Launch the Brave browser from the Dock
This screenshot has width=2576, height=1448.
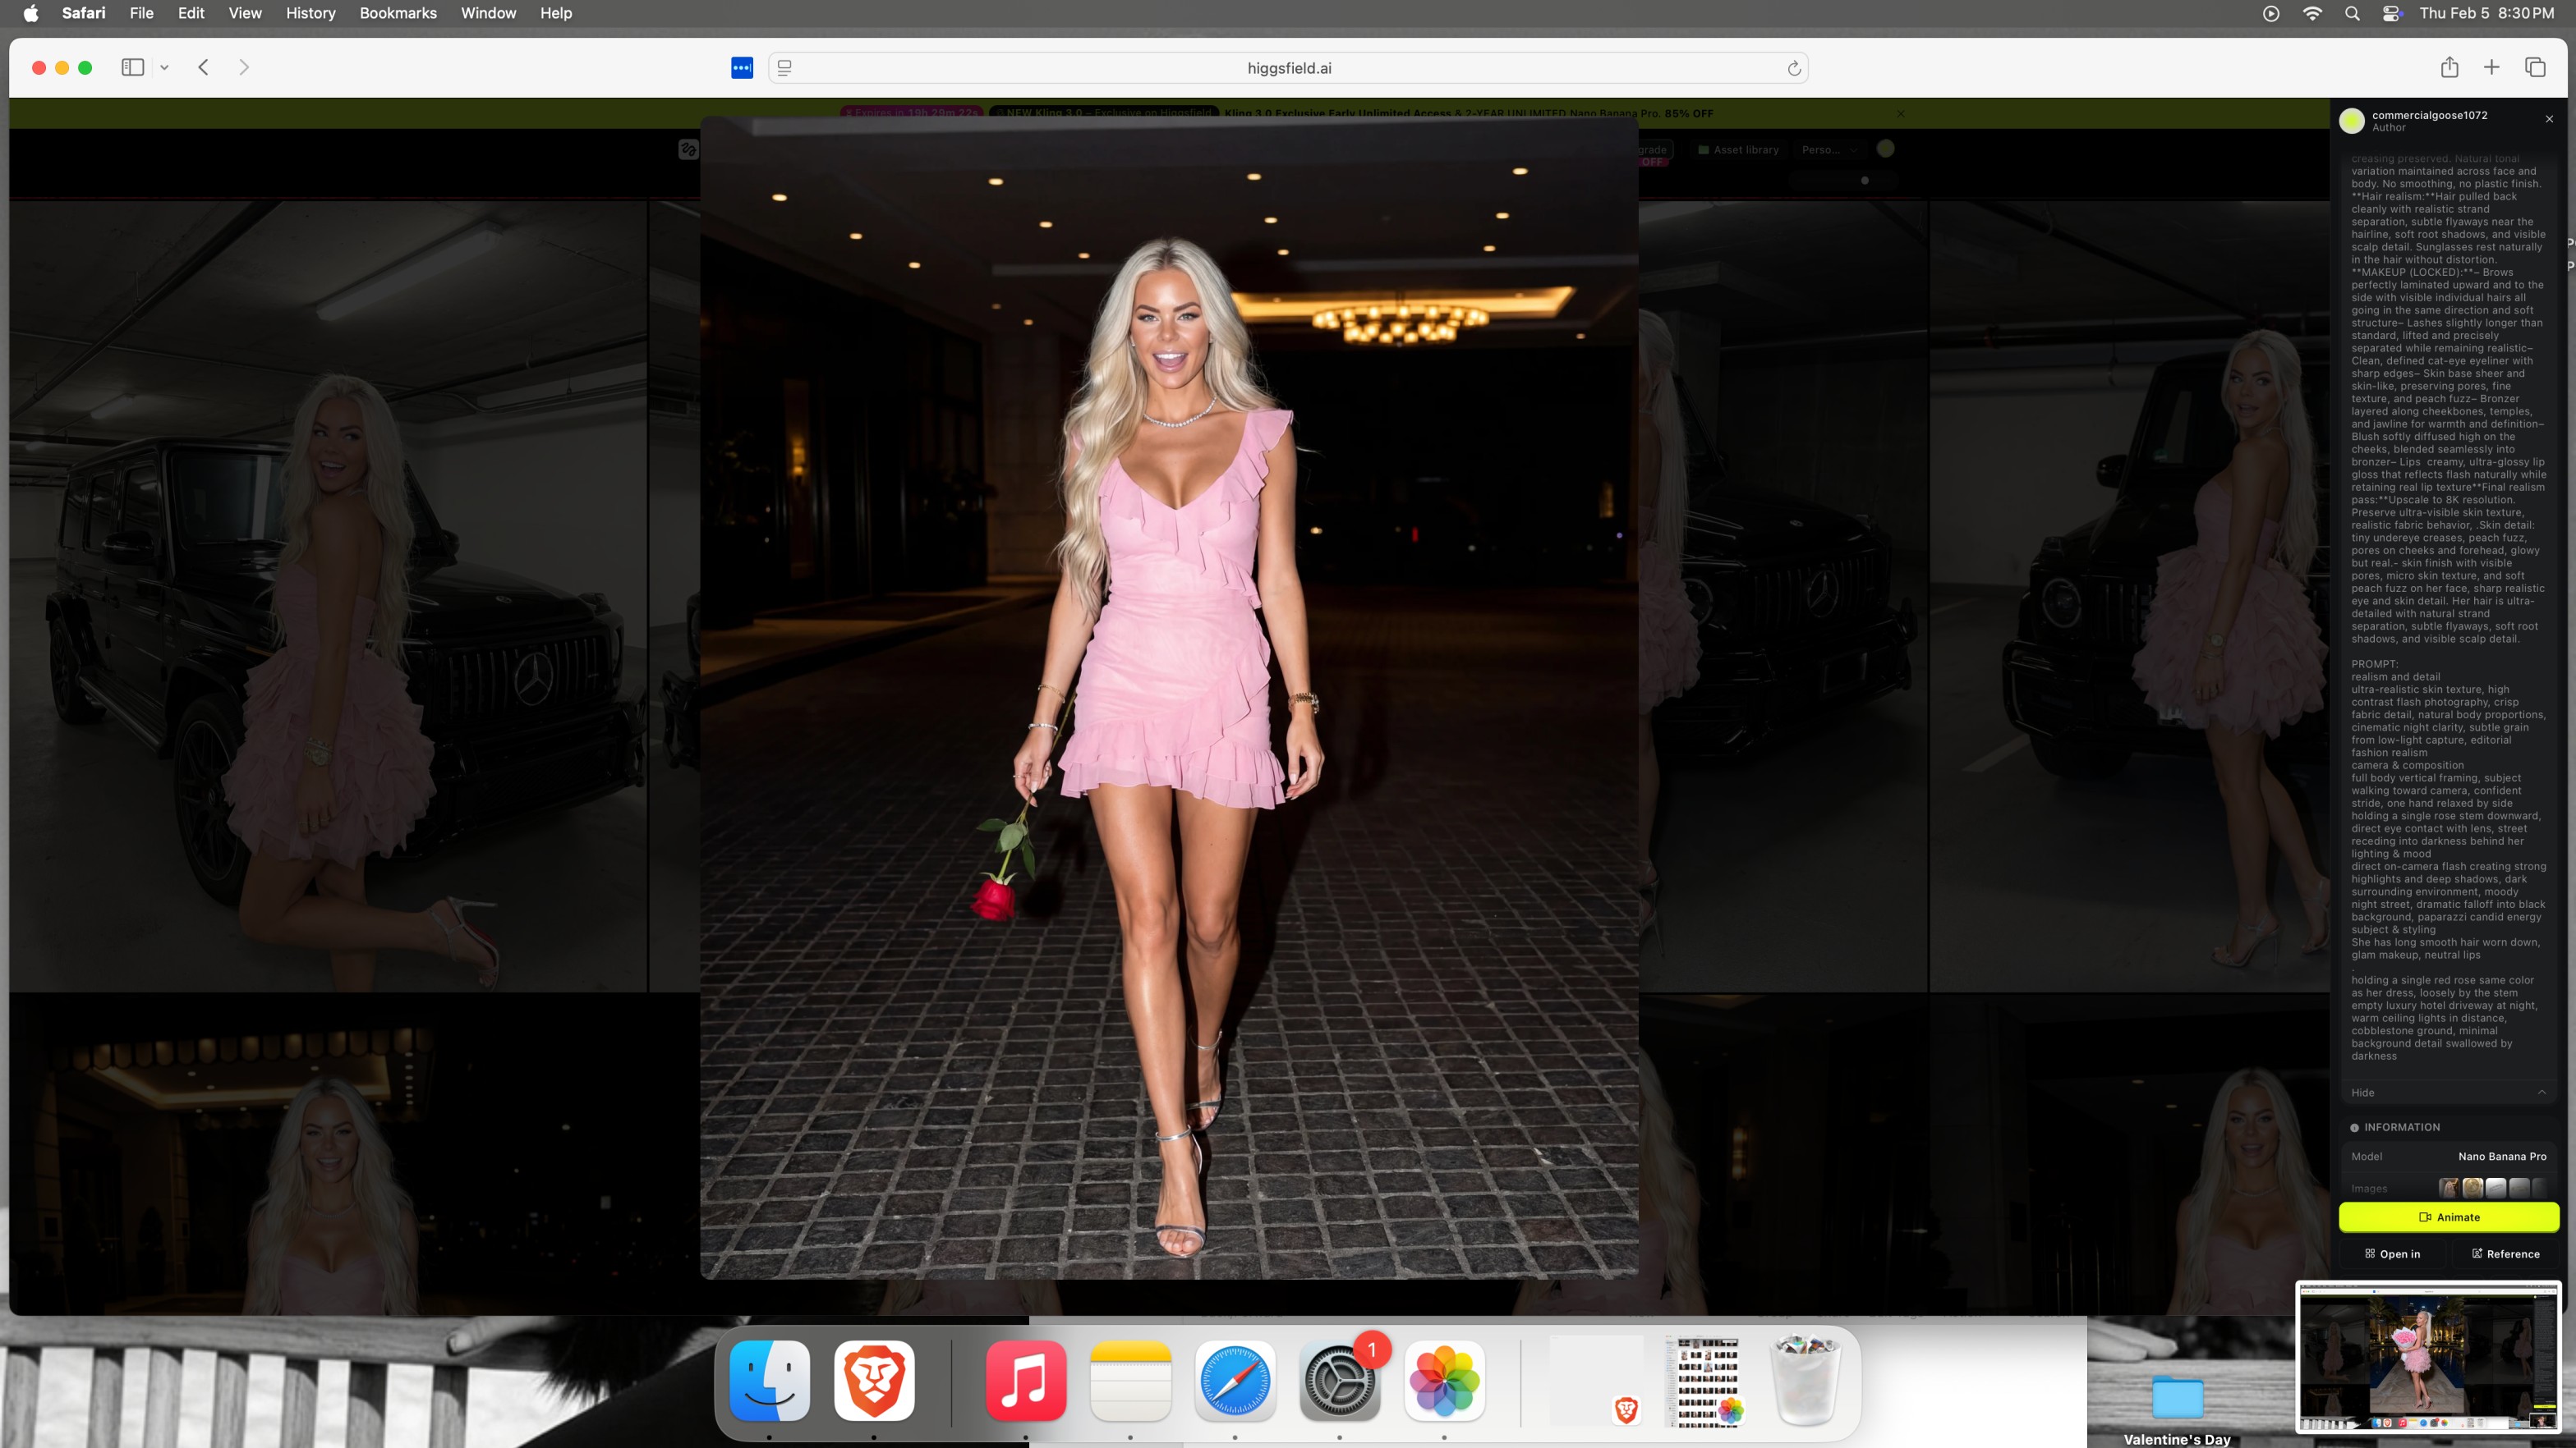click(873, 1379)
